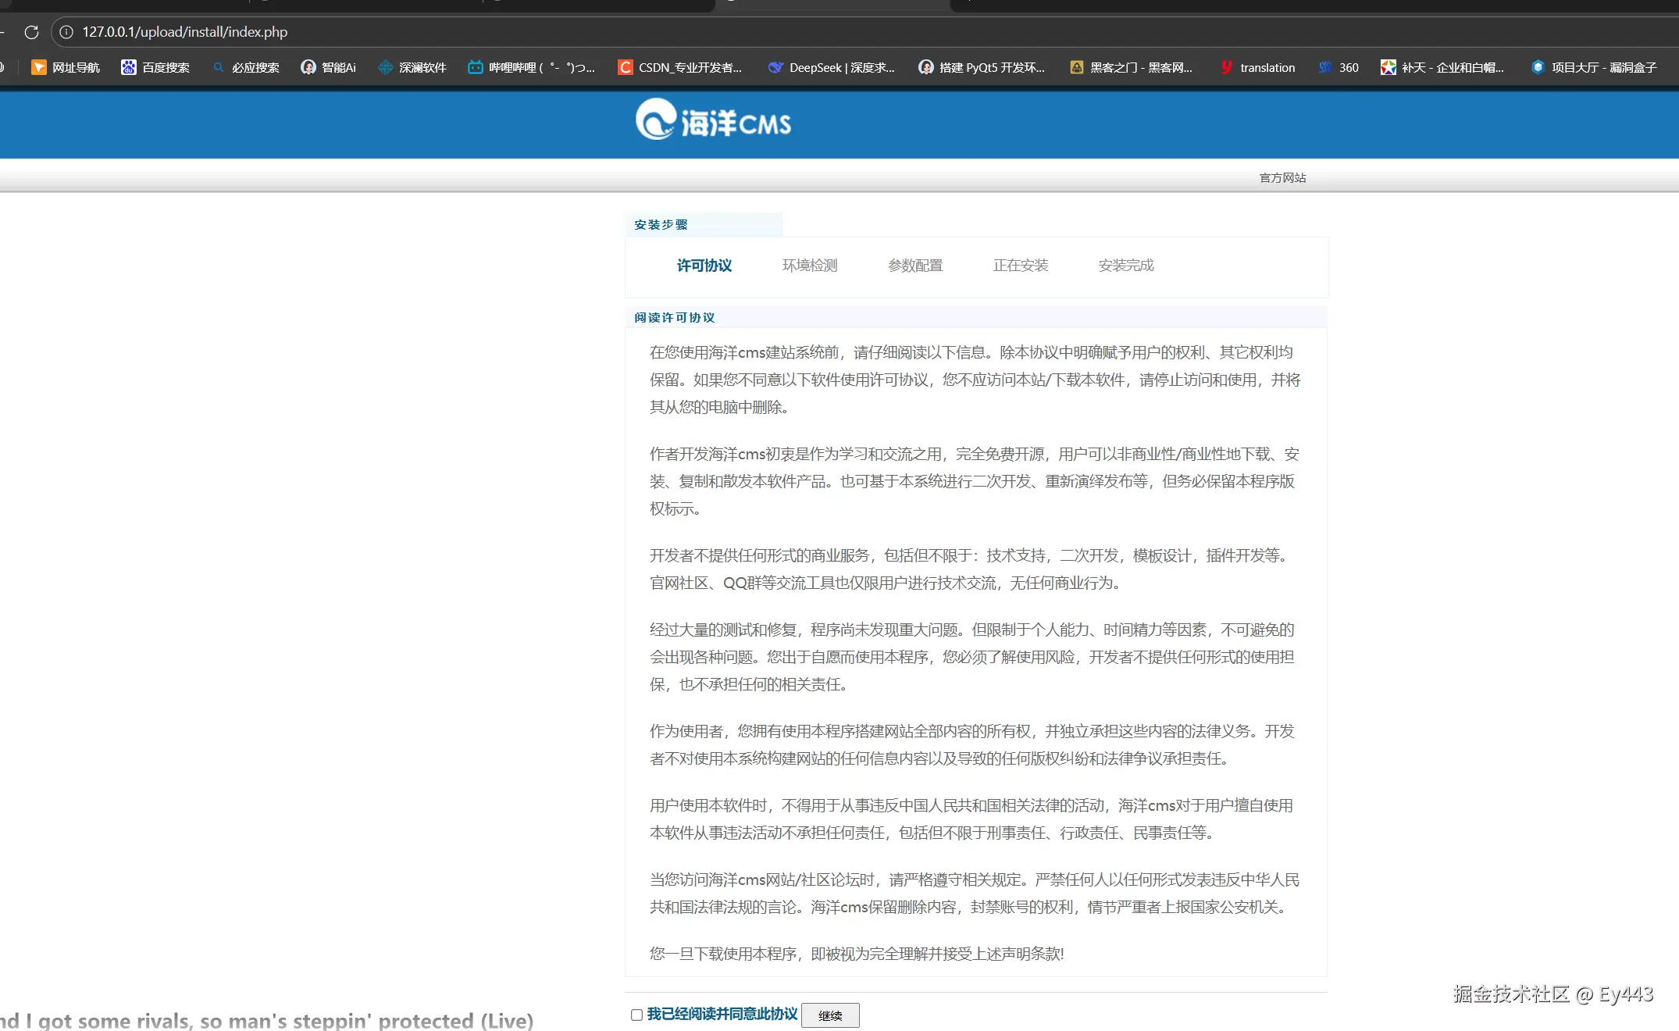Click the browser reload icon
The width and height of the screenshot is (1679, 1031).
coord(31,32)
